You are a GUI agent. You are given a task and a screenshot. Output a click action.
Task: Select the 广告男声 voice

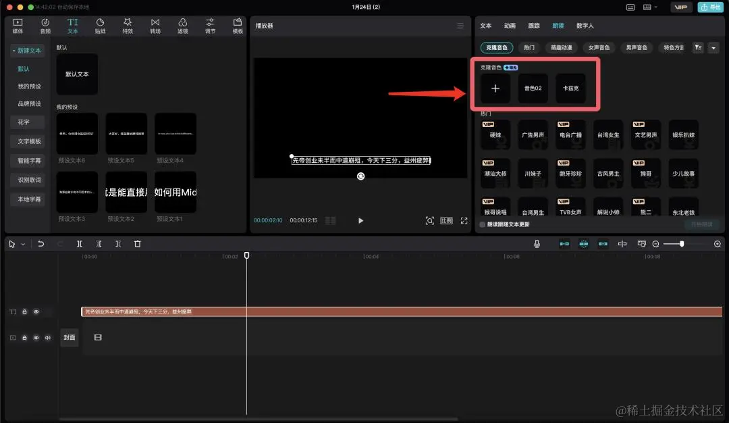click(x=533, y=134)
